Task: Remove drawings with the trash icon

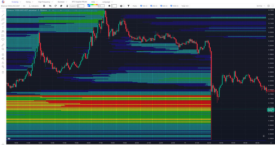Action: [x=3, y=72]
